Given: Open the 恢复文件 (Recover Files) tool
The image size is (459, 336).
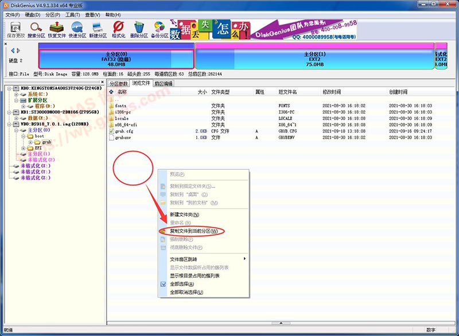Looking at the screenshot, I should [x=56, y=30].
